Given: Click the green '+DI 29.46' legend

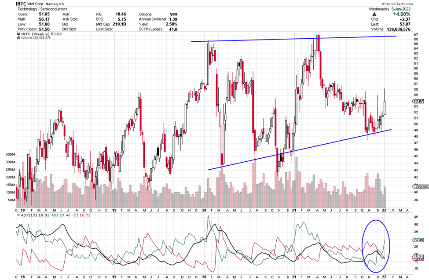Looking at the screenshot, I should (61, 215).
